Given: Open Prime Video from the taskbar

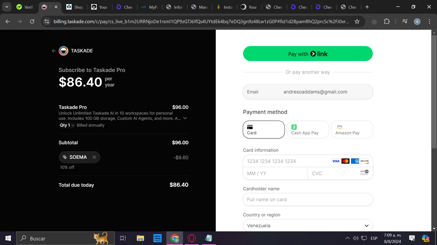Looking at the screenshot, I should tap(158, 238).
